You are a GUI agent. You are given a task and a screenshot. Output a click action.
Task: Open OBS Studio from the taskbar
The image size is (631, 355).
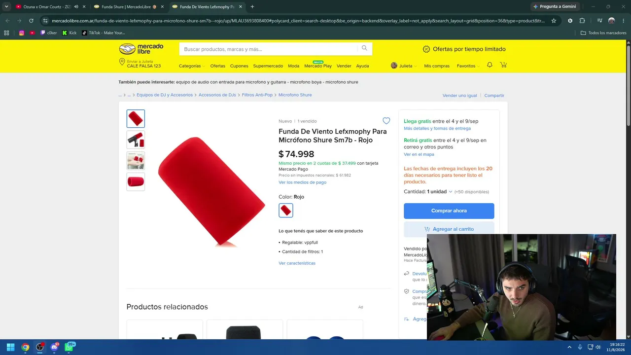point(40,347)
